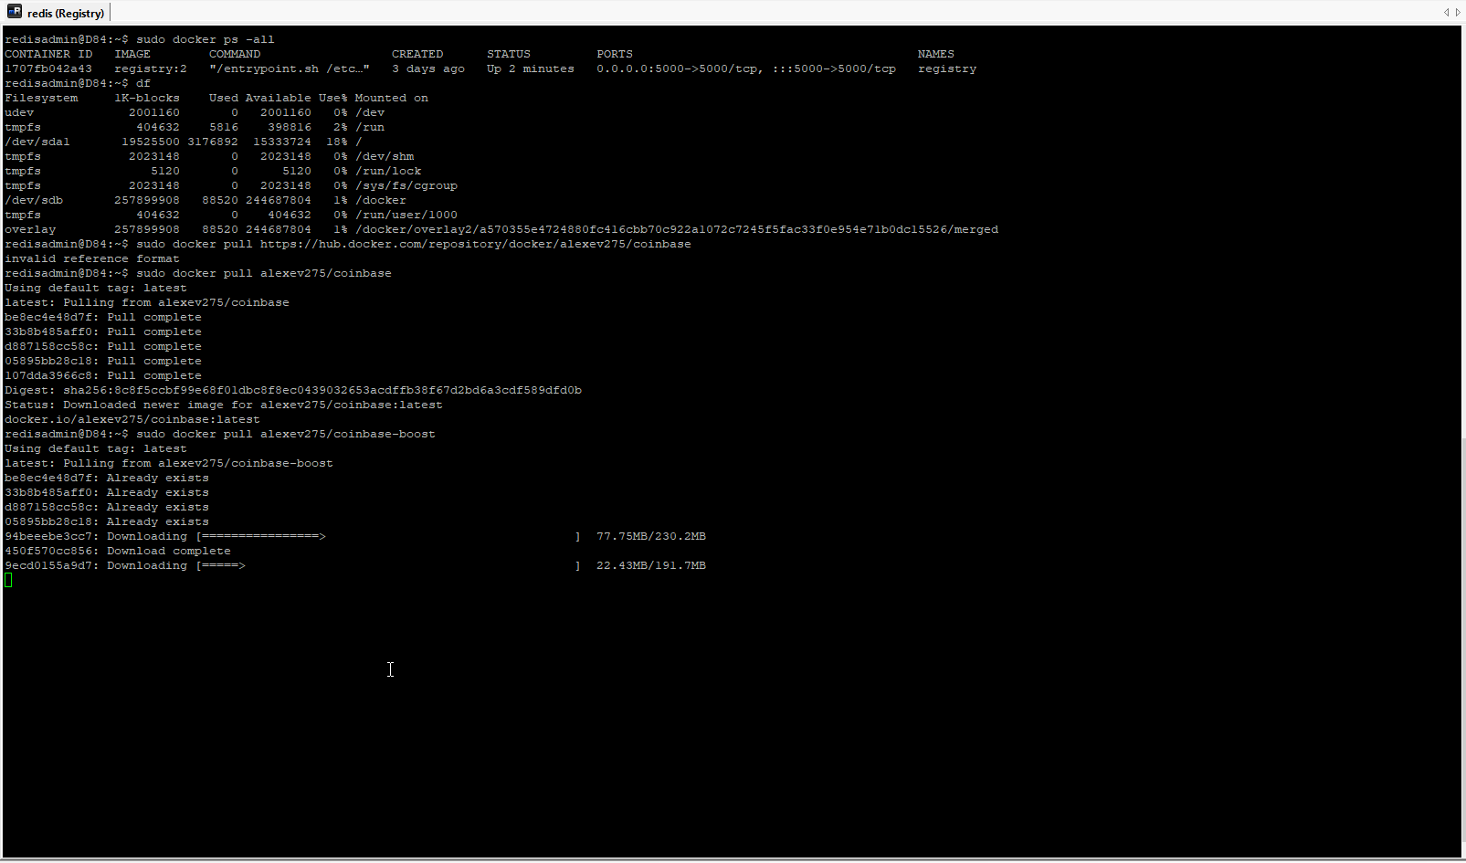Click the '1K-blocks' column header
This screenshot has height=863, width=1466.
click(x=147, y=98)
